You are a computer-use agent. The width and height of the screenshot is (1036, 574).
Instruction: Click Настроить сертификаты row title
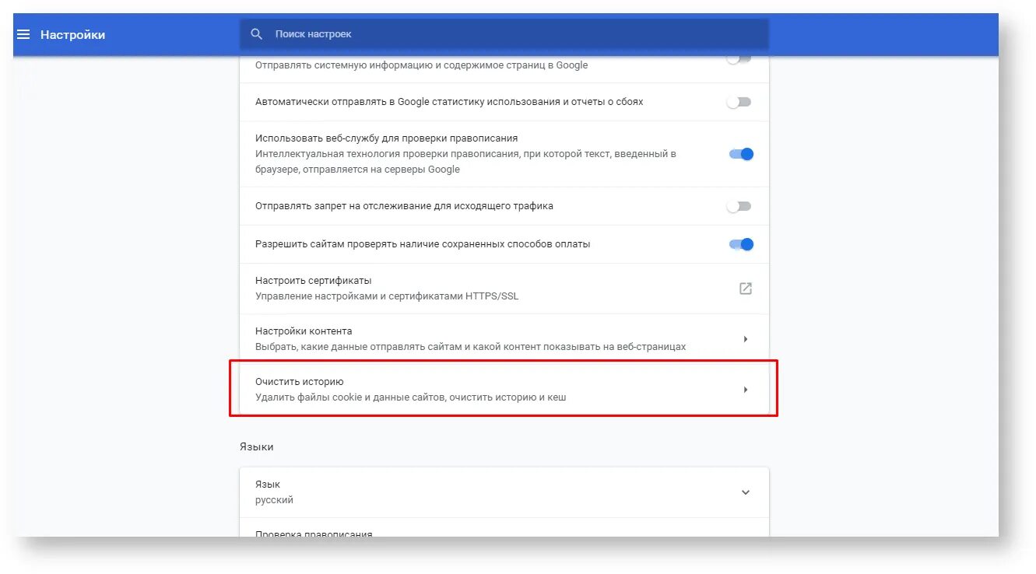point(313,281)
